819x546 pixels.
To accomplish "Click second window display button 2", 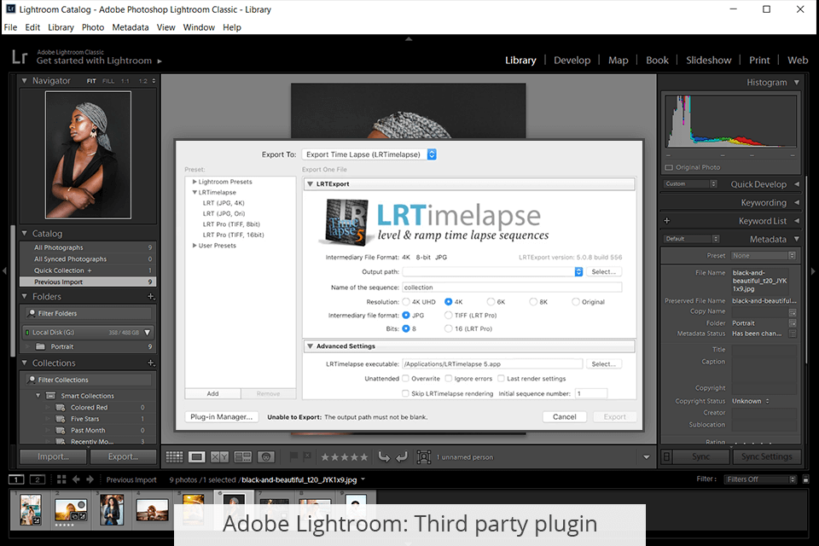I will (x=37, y=479).
